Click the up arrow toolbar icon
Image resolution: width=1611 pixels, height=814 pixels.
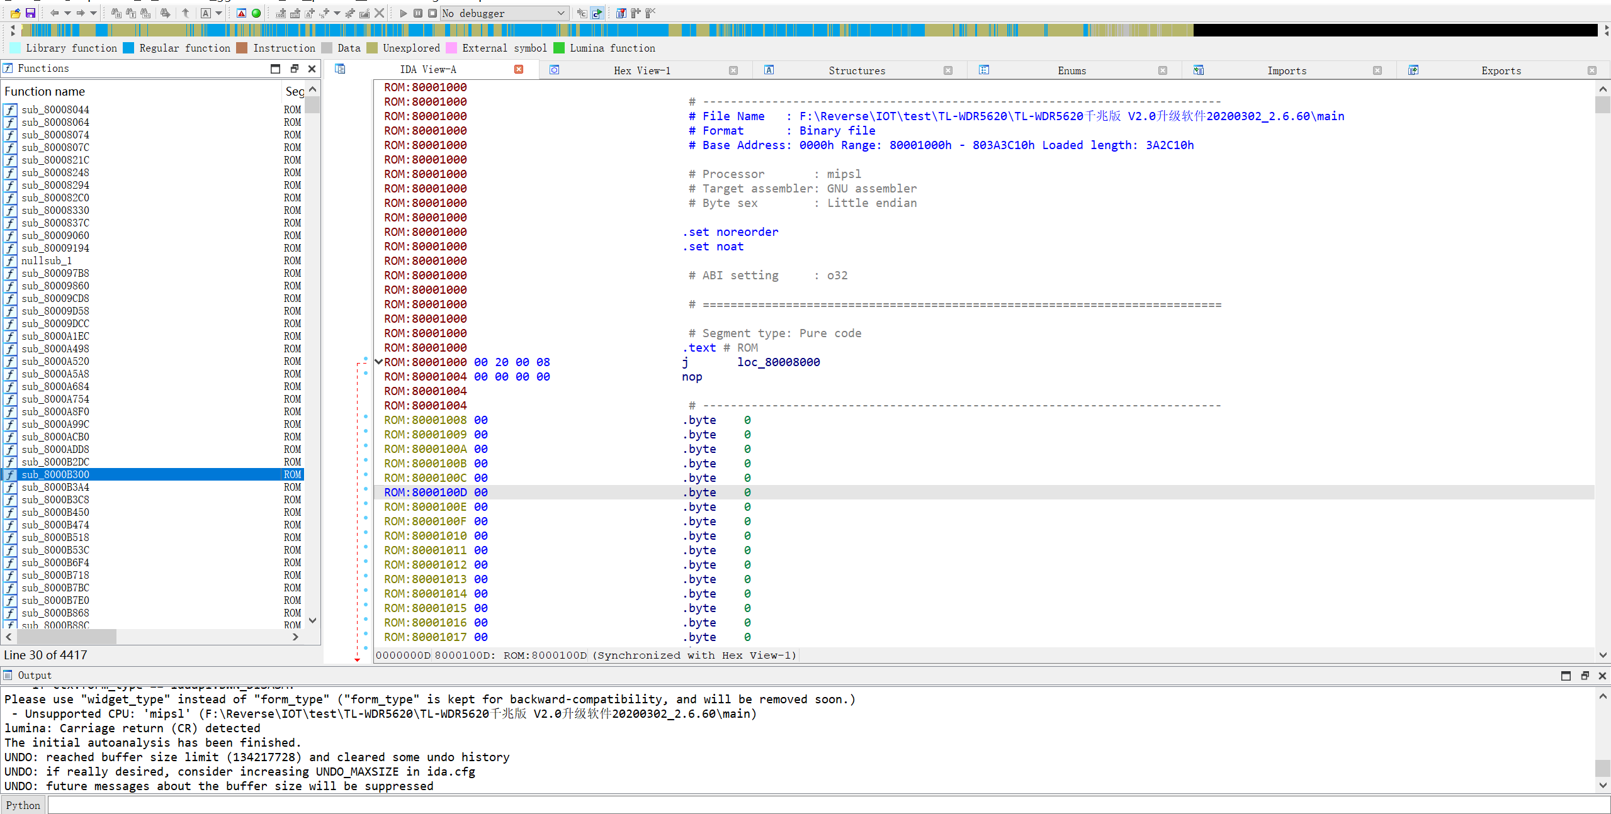click(x=186, y=13)
